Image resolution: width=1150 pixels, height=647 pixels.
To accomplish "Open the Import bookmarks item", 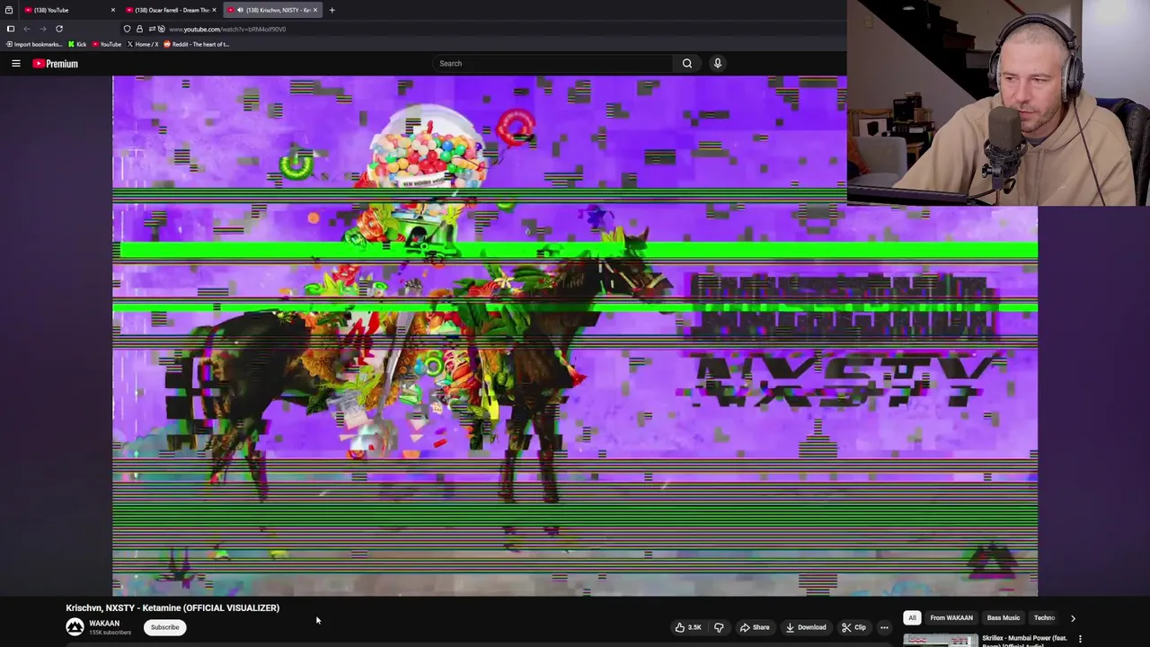I will click(35, 44).
